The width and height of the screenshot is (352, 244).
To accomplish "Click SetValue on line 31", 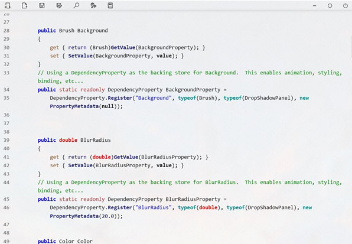I will pos(80,56).
